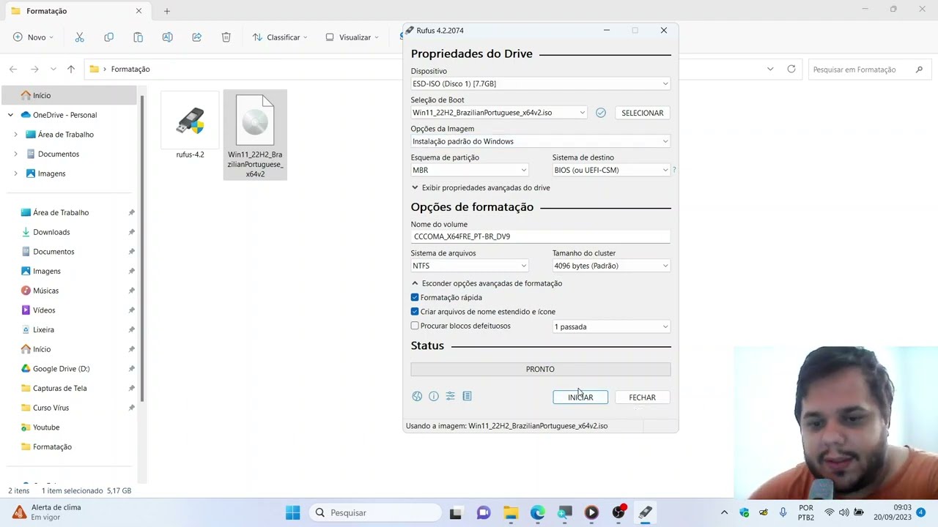Click the FECHAR button in Rufus
The image size is (938, 527).
click(x=642, y=397)
